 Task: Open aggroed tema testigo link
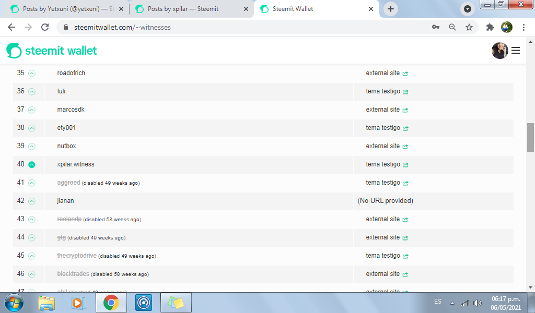[x=387, y=183]
